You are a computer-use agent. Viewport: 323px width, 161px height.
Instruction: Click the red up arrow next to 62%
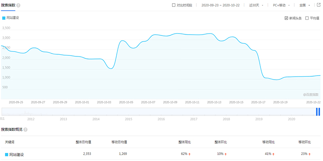coord(189,154)
